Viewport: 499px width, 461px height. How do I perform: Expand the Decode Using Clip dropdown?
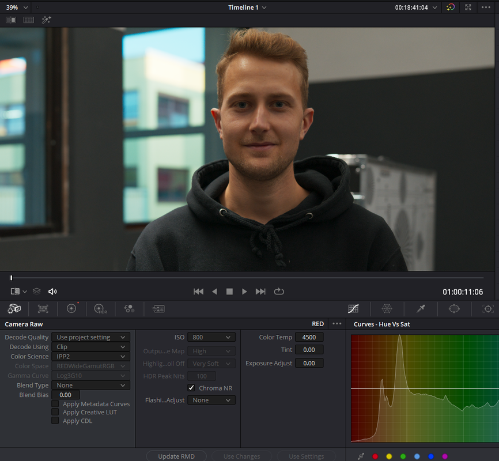[90, 347]
